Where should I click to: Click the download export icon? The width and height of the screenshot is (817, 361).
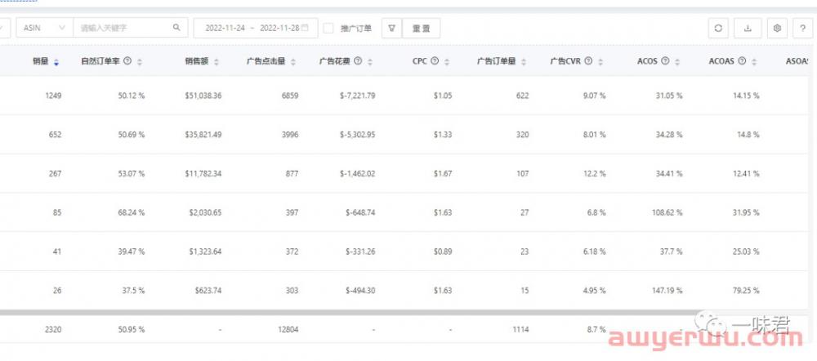[748, 28]
